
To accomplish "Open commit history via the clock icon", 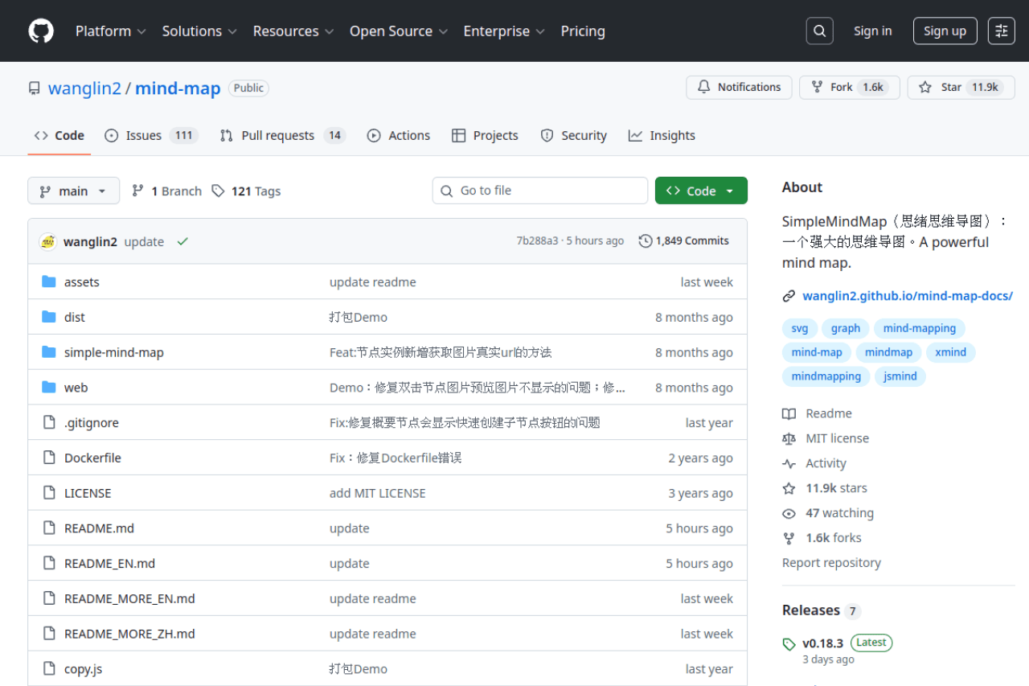I will 644,240.
